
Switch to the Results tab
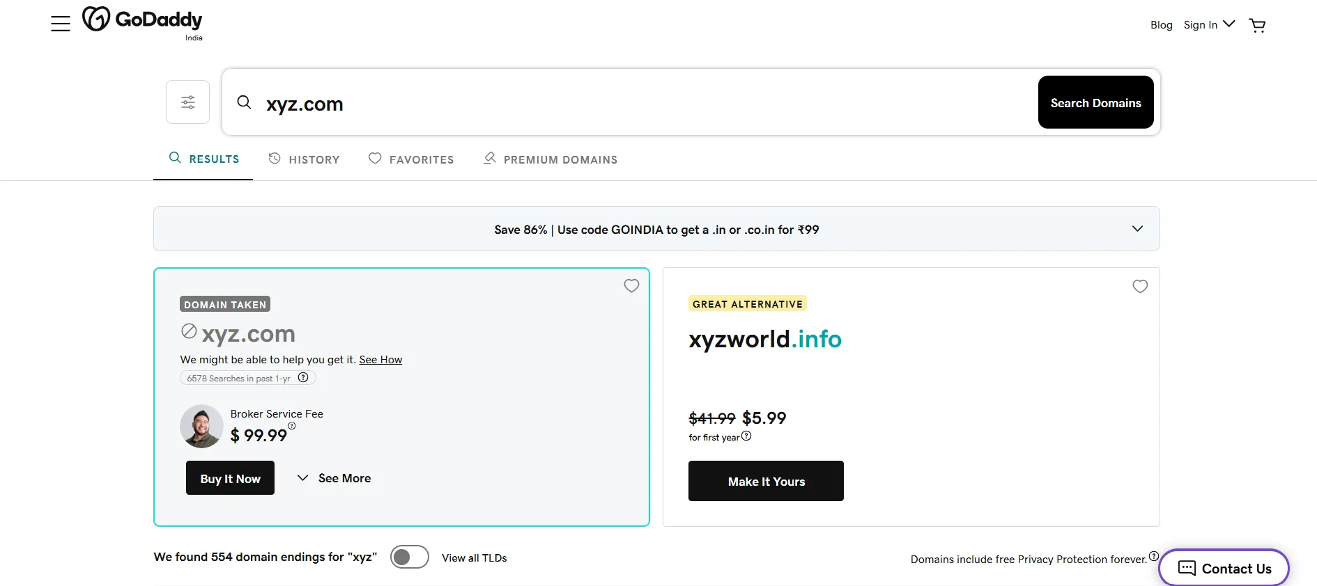203,159
